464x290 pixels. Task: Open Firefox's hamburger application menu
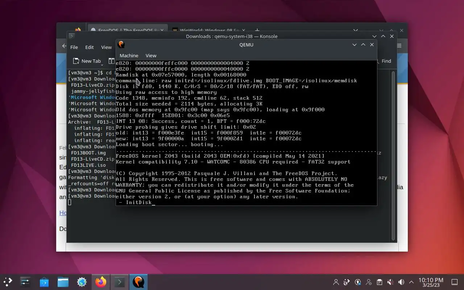click(x=399, y=46)
